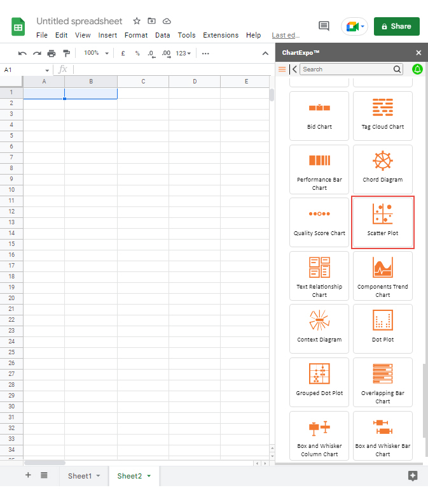
Task: Collapse the toolbar with up chevron
Action: (x=266, y=54)
